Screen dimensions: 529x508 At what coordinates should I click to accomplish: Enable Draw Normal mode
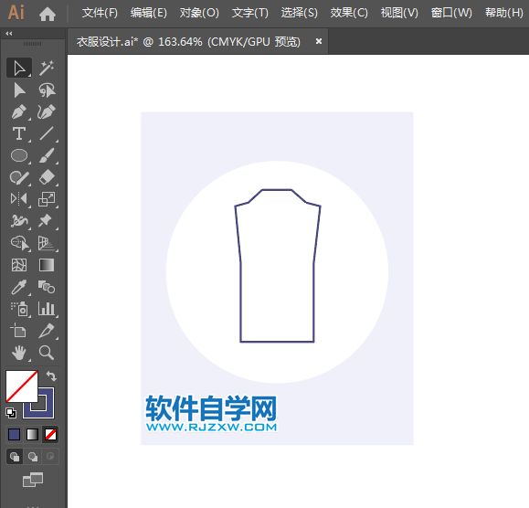click(x=15, y=457)
